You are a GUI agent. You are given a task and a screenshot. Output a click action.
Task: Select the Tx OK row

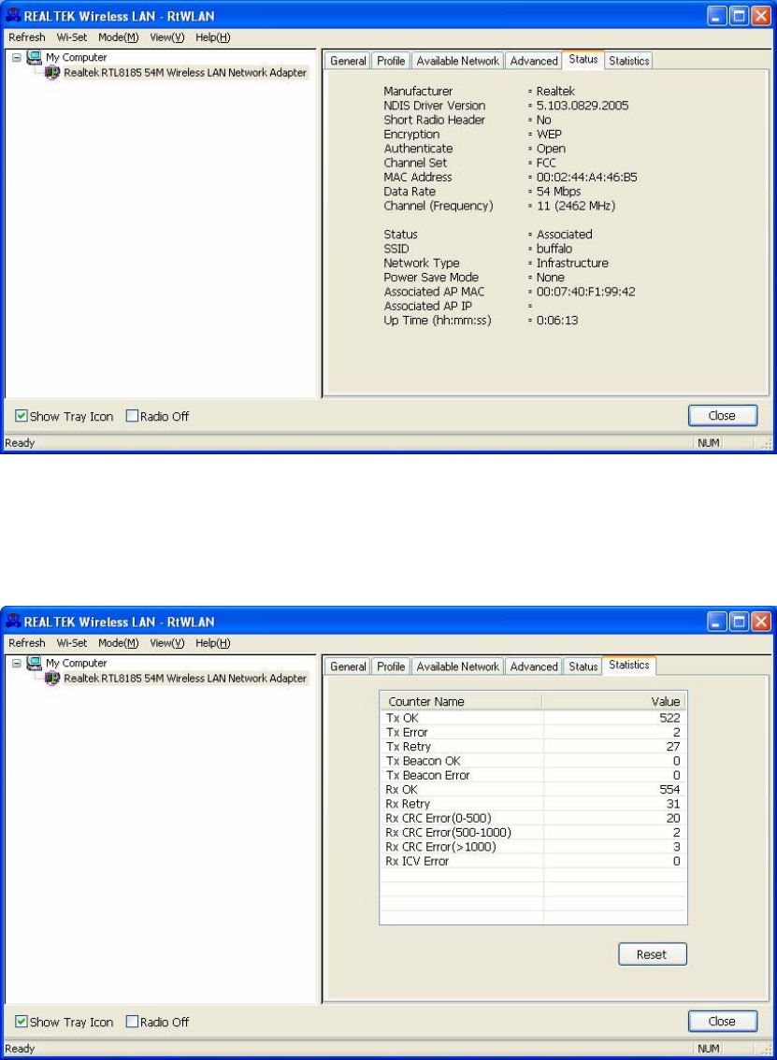point(533,718)
